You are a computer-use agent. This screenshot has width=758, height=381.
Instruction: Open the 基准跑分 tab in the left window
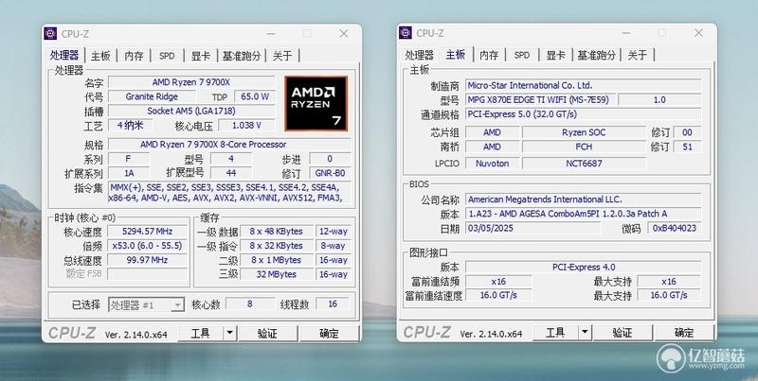pos(242,56)
